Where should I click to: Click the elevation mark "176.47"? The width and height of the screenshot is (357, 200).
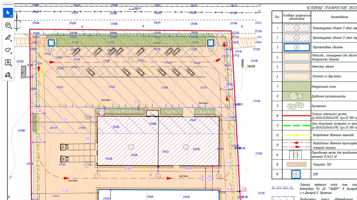193,120
